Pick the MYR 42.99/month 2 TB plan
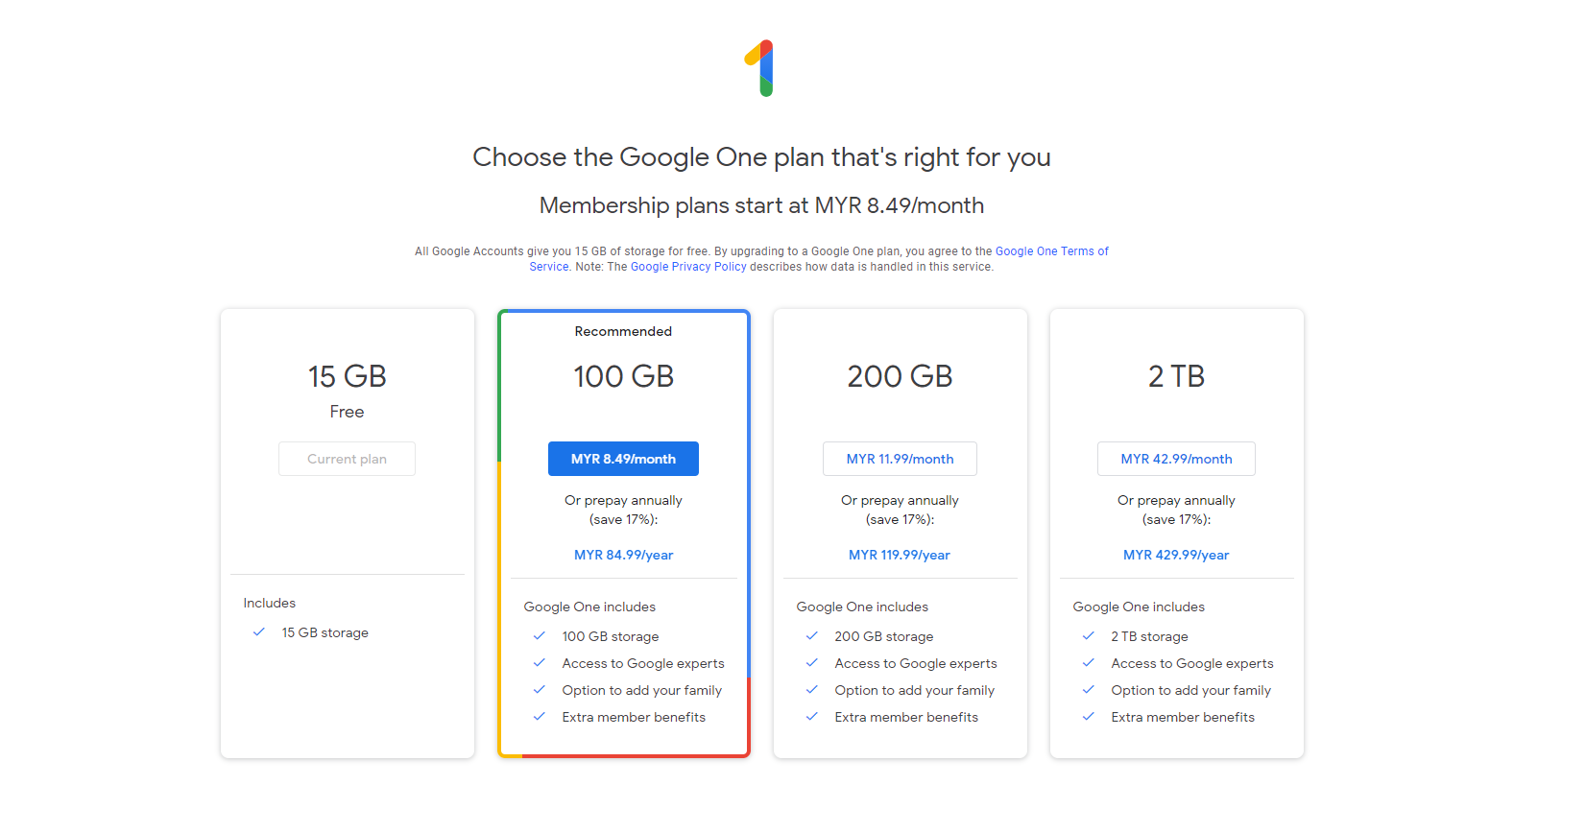The width and height of the screenshot is (1586, 833). (1176, 459)
